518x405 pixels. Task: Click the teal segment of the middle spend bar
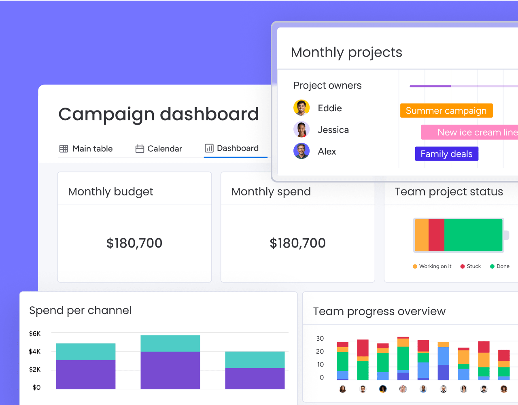[170, 344]
